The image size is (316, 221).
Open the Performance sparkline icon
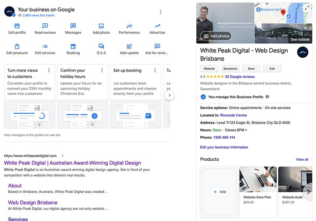click(x=129, y=26)
